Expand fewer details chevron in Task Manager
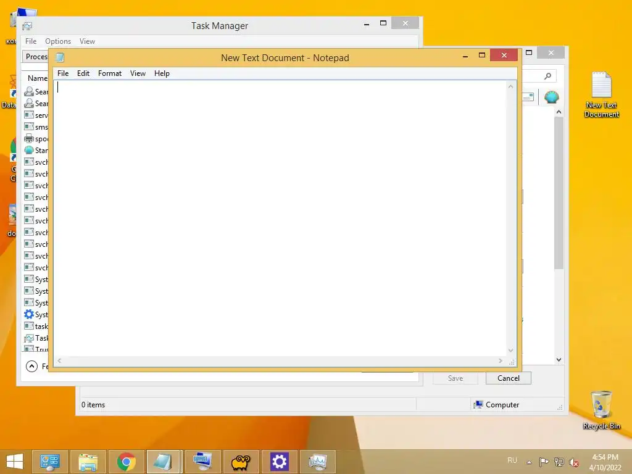The width and height of the screenshot is (632, 474). click(x=31, y=366)
